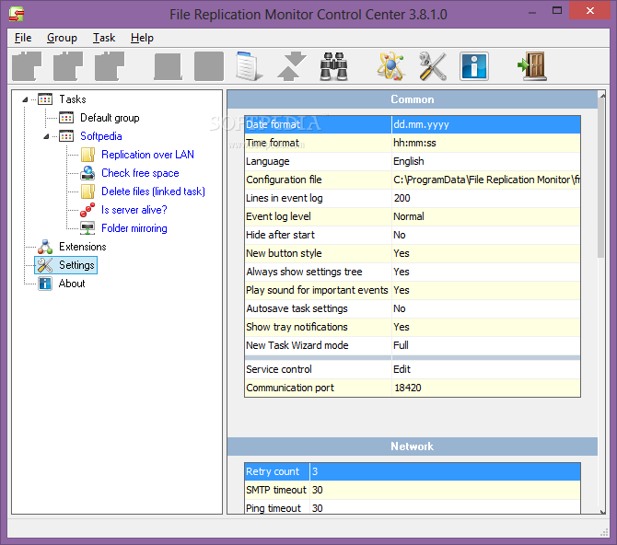Click the settings panel scrollbar up arrow
The width and height of the screenshot is (617, 545).
pos(602,95)
